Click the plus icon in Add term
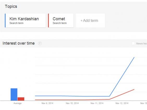Image resolution: width=147 pixels, height=110 pixels. [82, 21]
